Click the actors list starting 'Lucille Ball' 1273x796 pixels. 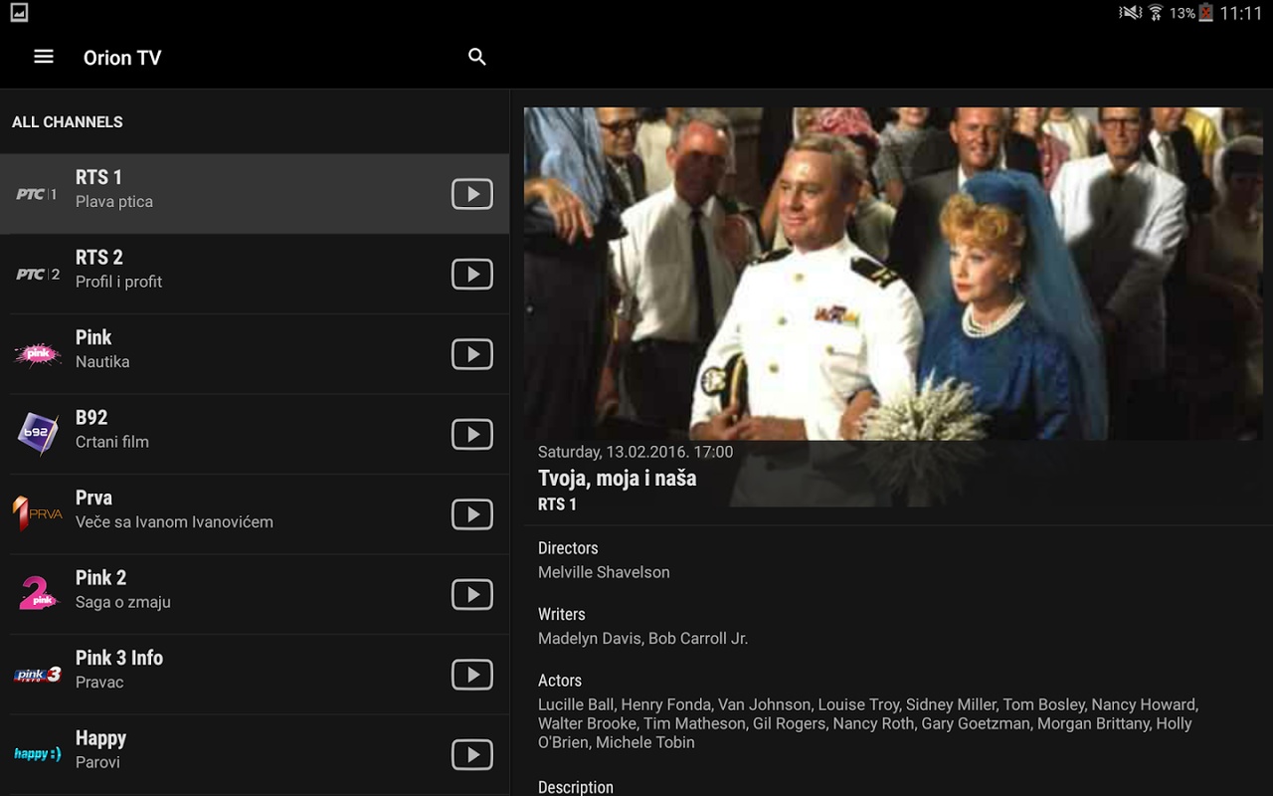click(x=868, y=723)
